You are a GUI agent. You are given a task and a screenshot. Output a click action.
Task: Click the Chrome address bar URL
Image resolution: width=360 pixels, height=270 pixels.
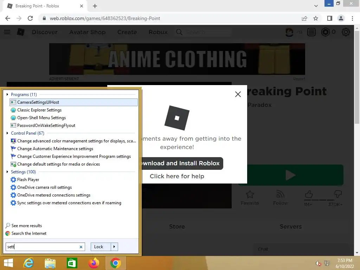[105, 18]
